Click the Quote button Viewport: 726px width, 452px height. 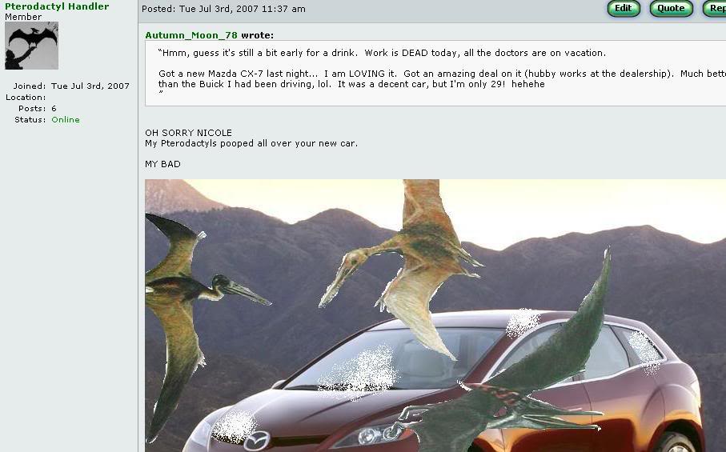pyautogui.click(x=671, y=8)
